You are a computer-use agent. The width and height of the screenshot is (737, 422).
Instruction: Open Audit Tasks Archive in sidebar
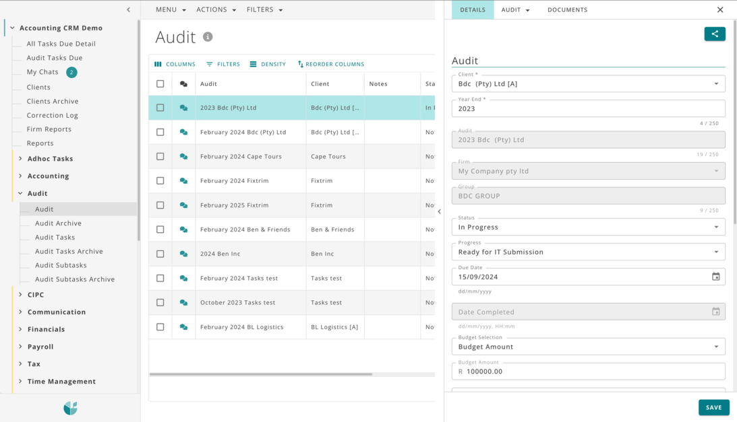(69, 251)
